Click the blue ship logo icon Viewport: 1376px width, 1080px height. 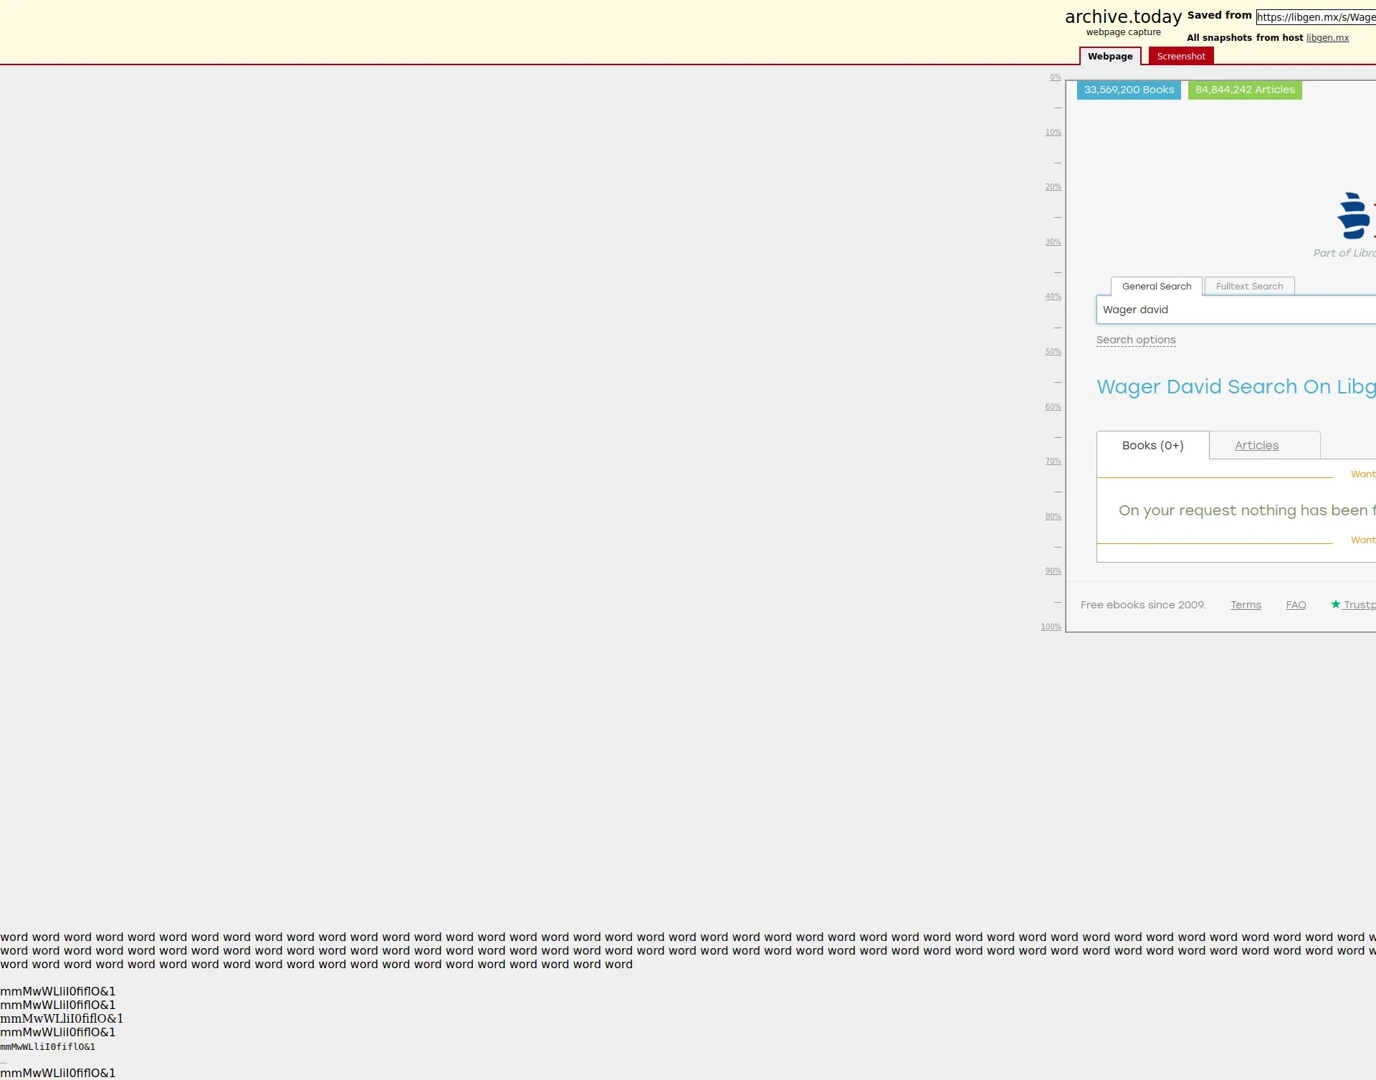pos(1353,216)
